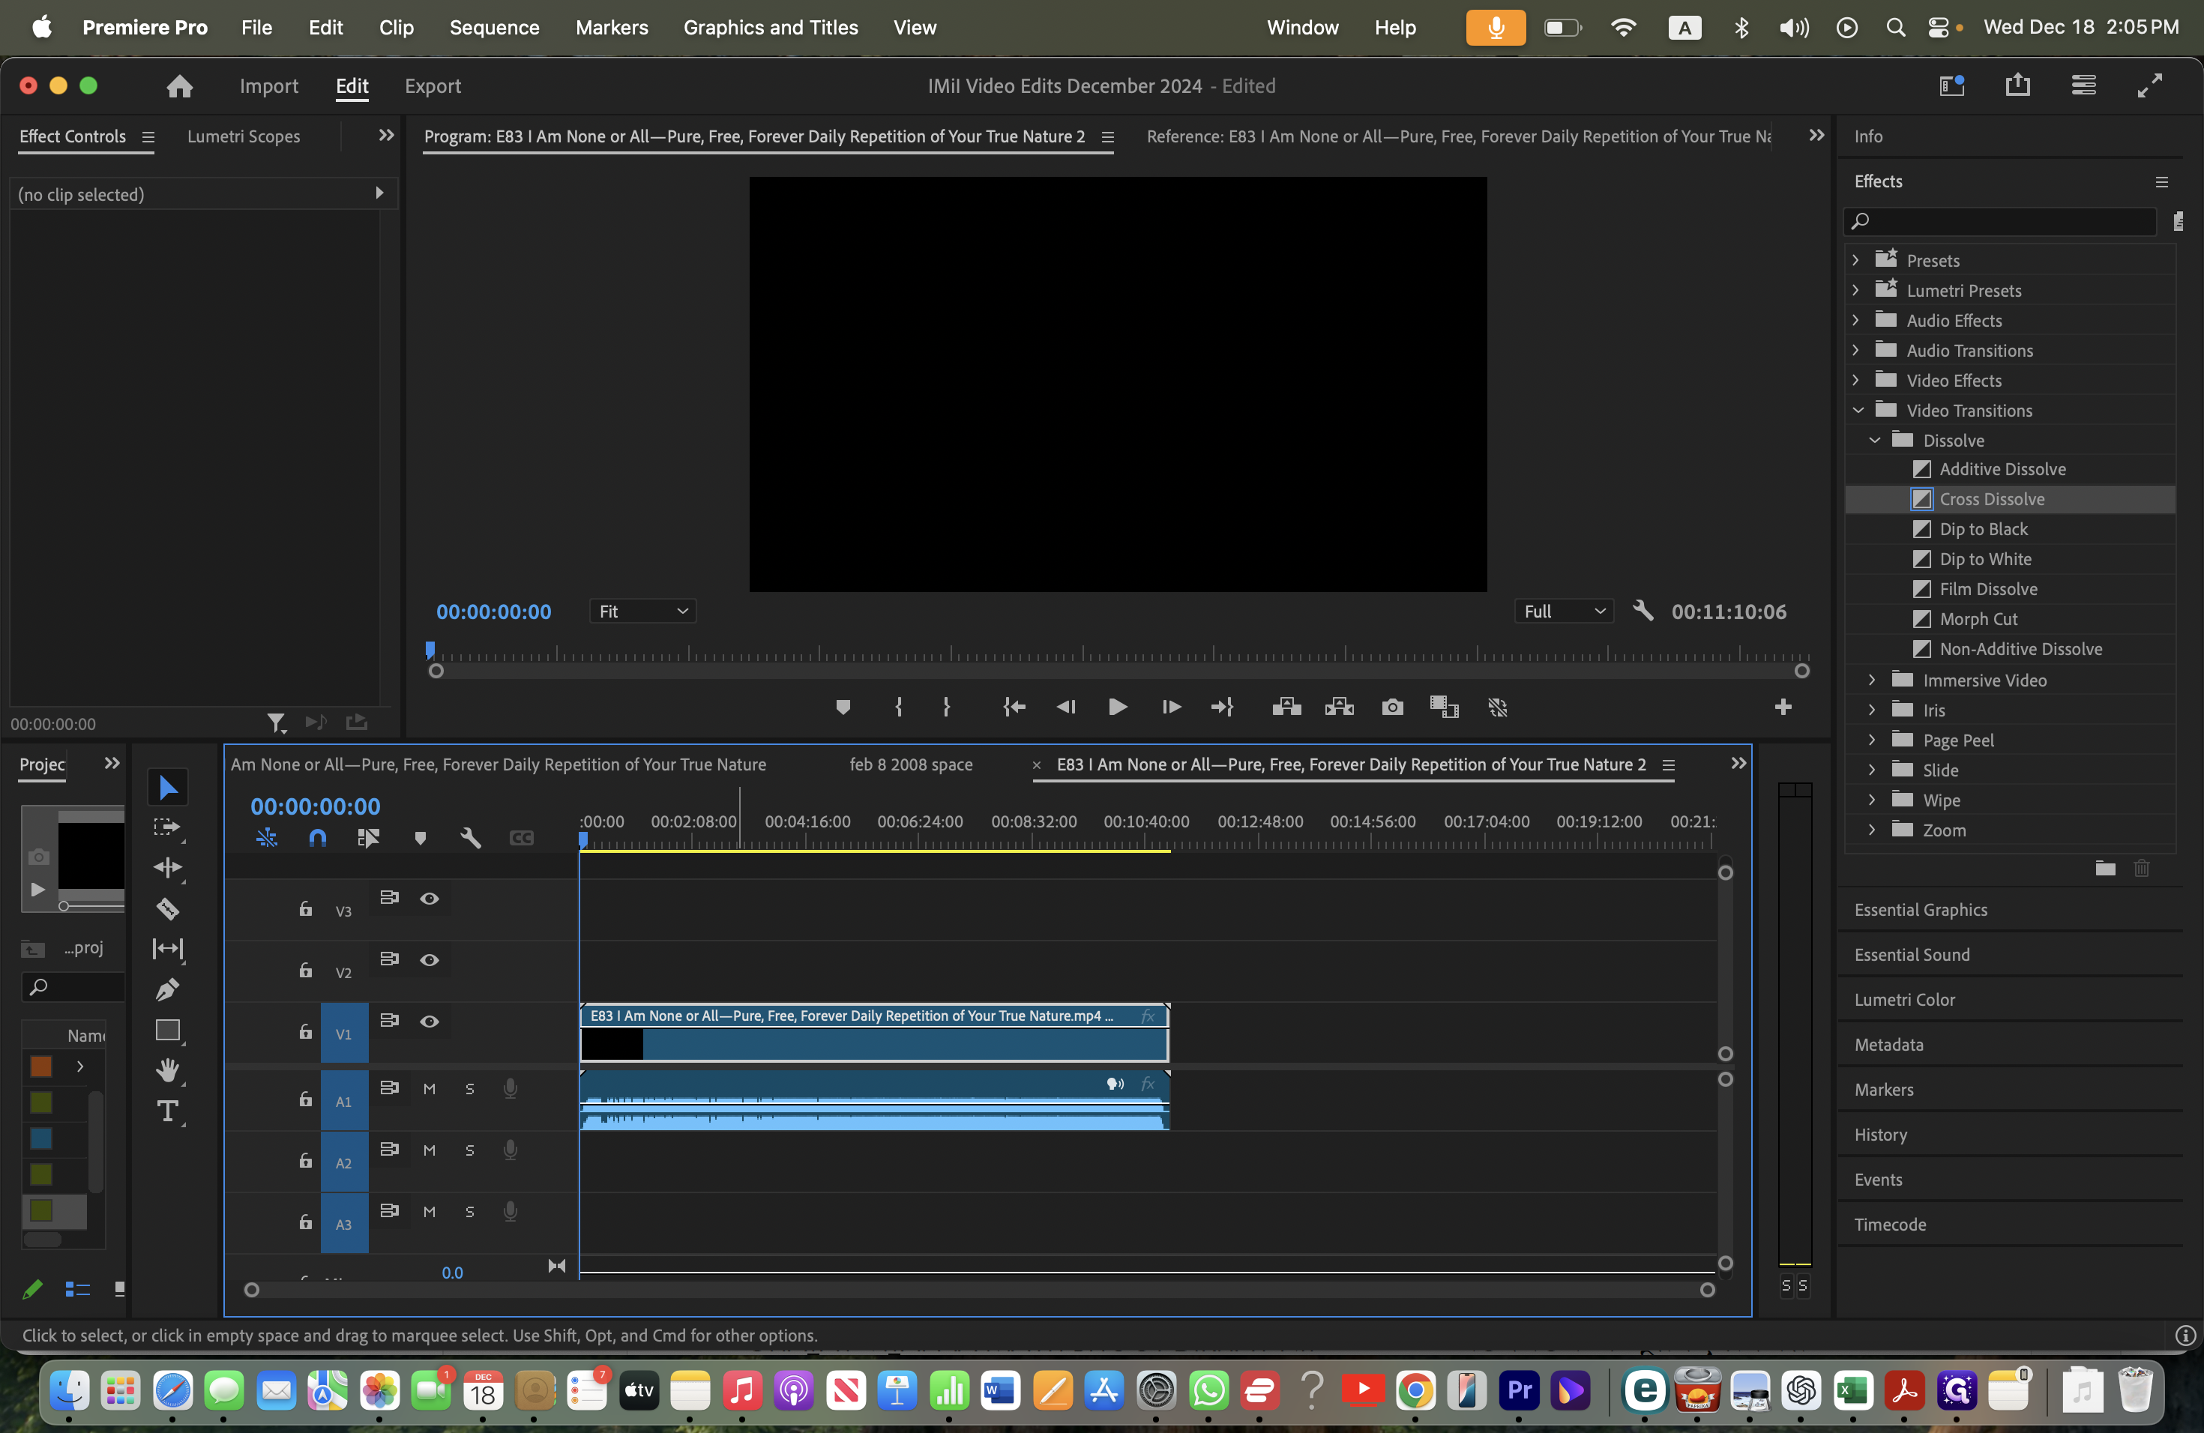Open the Sequence menu
The width and height of the screenshot is (2204, 1433).
pos(495,28)
